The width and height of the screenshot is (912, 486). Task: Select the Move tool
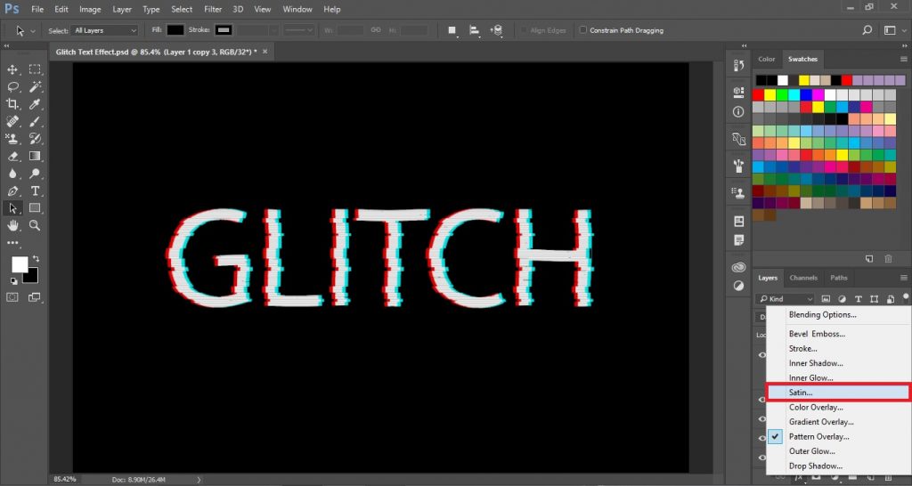[12, 69]
